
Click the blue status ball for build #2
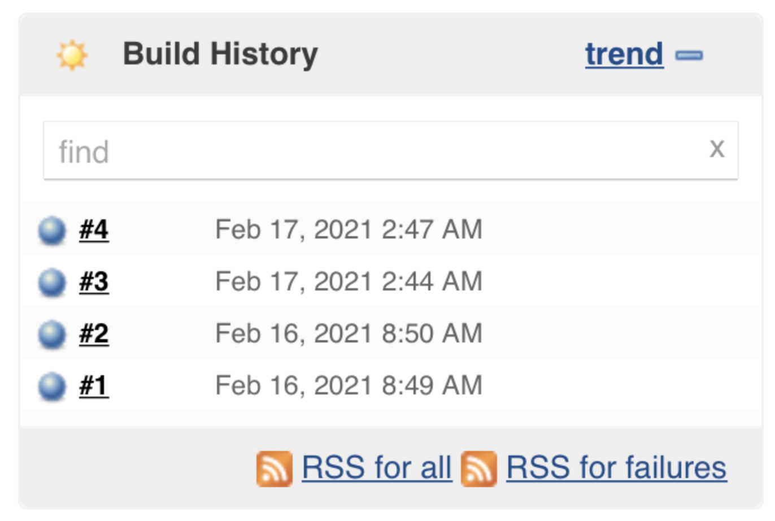click(52, 335)
